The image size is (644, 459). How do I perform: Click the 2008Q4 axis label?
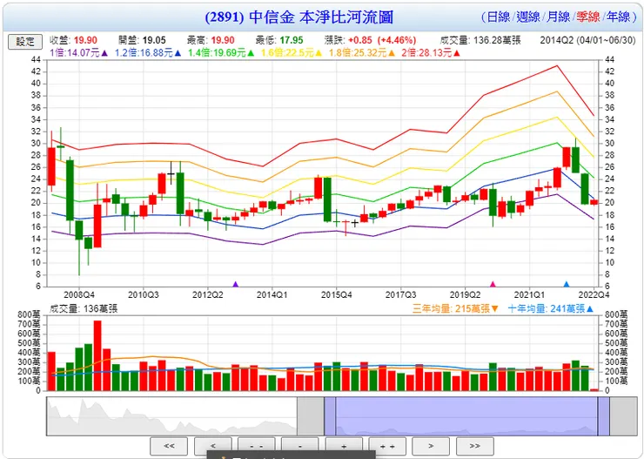79,294
